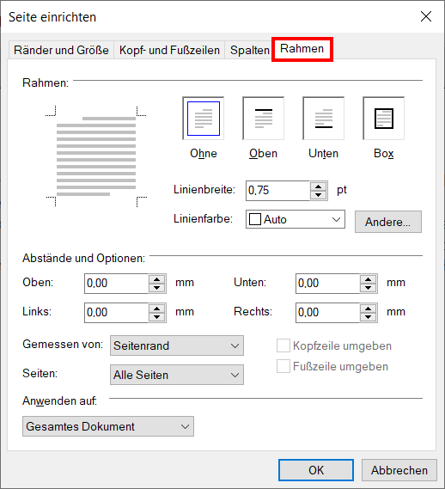The width and height of the screenshot is (445, 489).
Task: Decrease the Rechts spacing value
Action: click(x=368, y=317)
